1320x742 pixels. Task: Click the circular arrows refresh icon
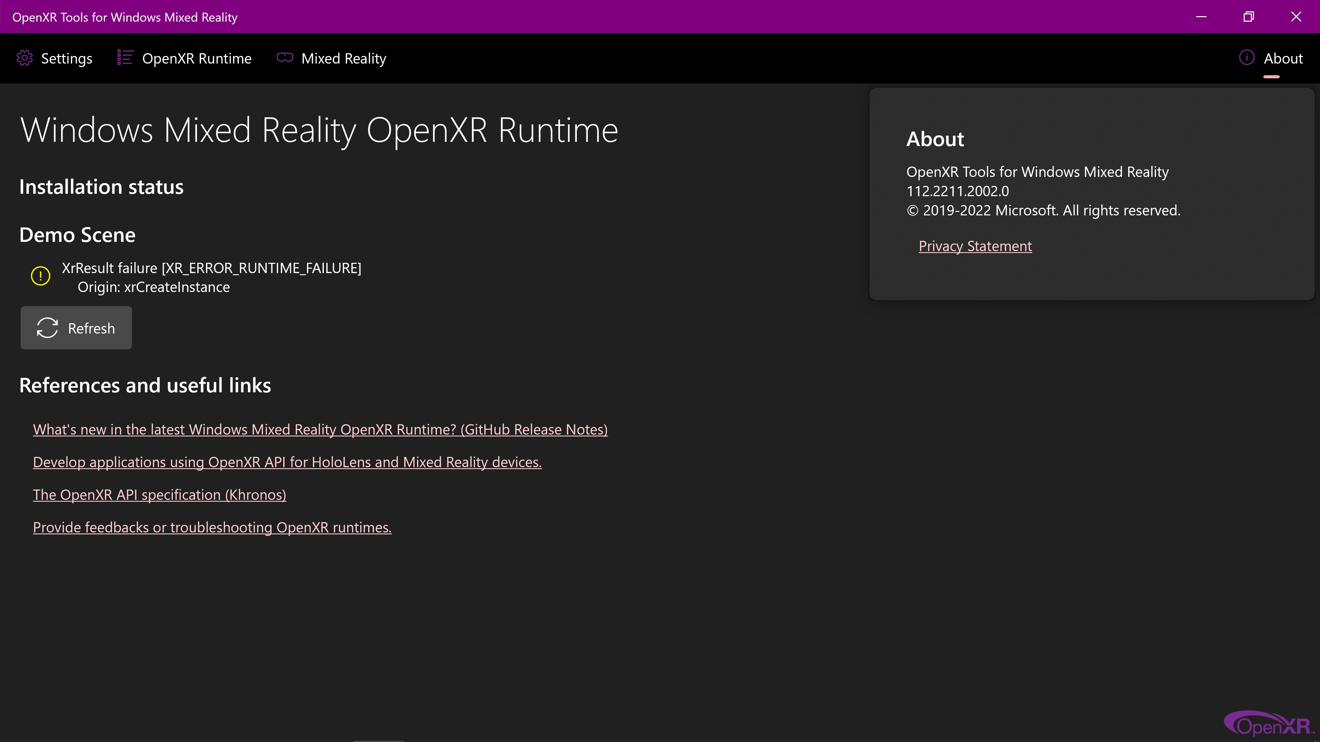point(47,328)
